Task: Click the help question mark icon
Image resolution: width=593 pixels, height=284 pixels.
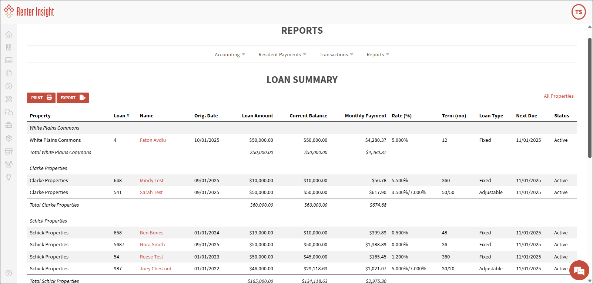Action: pyautogui.click(x=9, y=273)
